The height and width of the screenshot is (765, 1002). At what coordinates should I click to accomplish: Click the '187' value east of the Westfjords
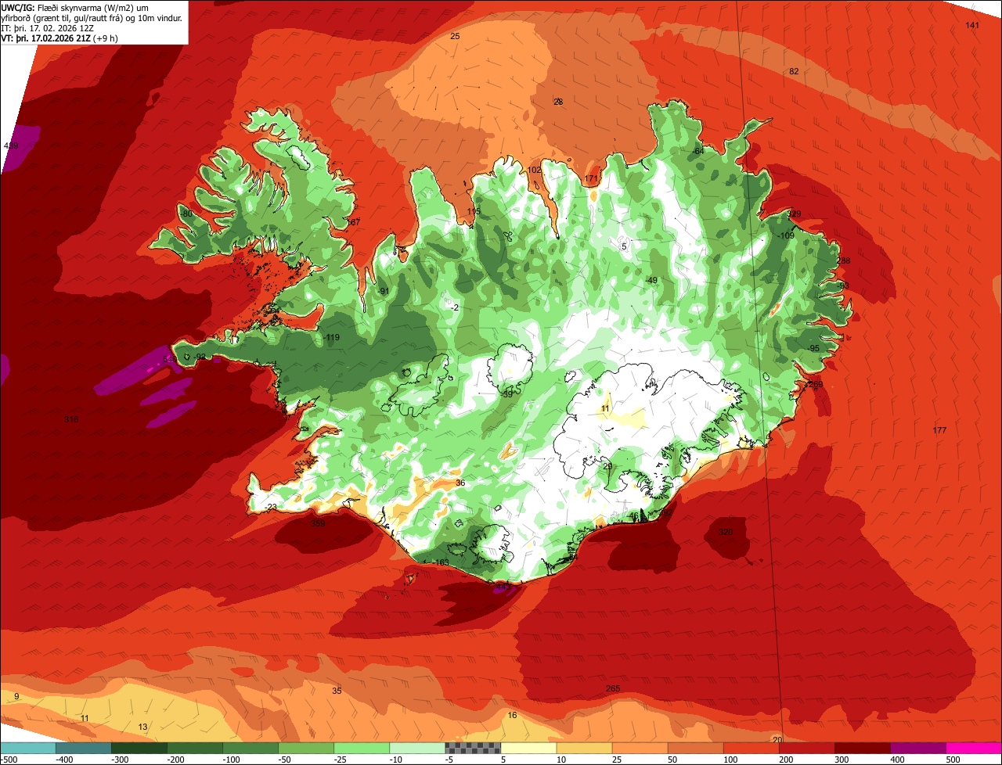354,223
